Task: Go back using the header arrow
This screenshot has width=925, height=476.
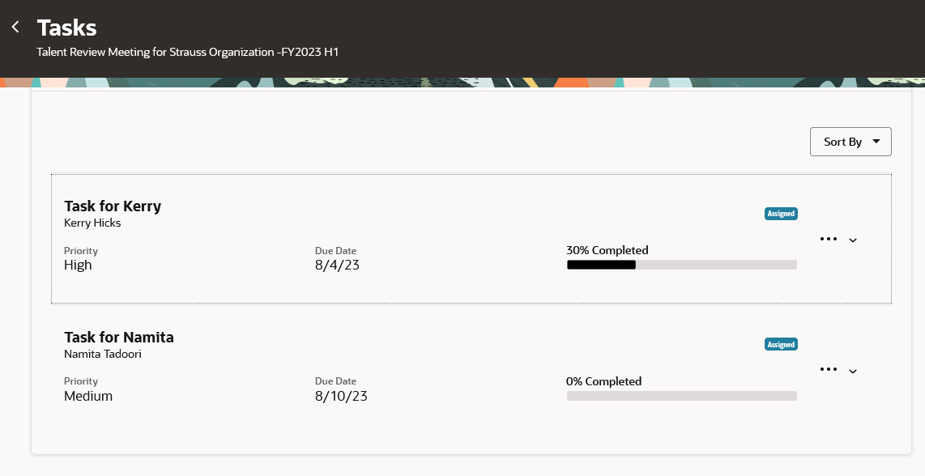Action: (15, 28)
